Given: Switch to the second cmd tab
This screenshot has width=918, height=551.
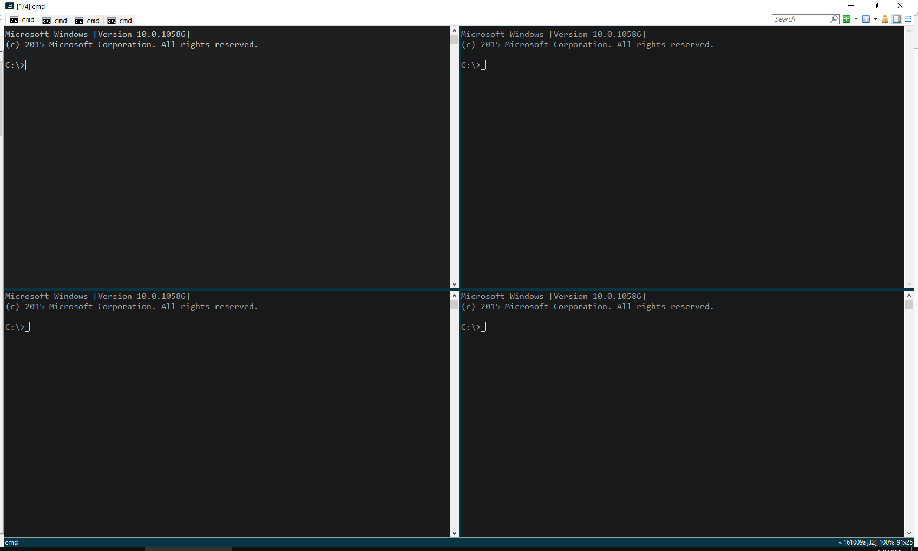Looking at the screenshot, I should (x=55, y=21).
